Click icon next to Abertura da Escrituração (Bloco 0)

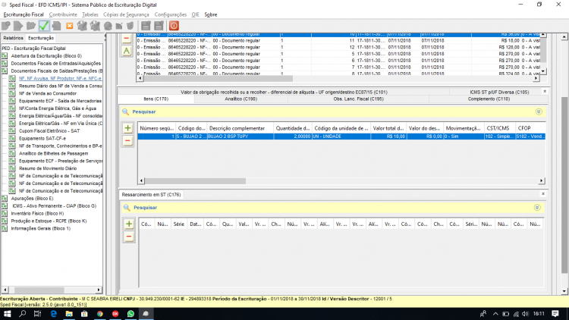pyautogui.click(x=5, y=56)
